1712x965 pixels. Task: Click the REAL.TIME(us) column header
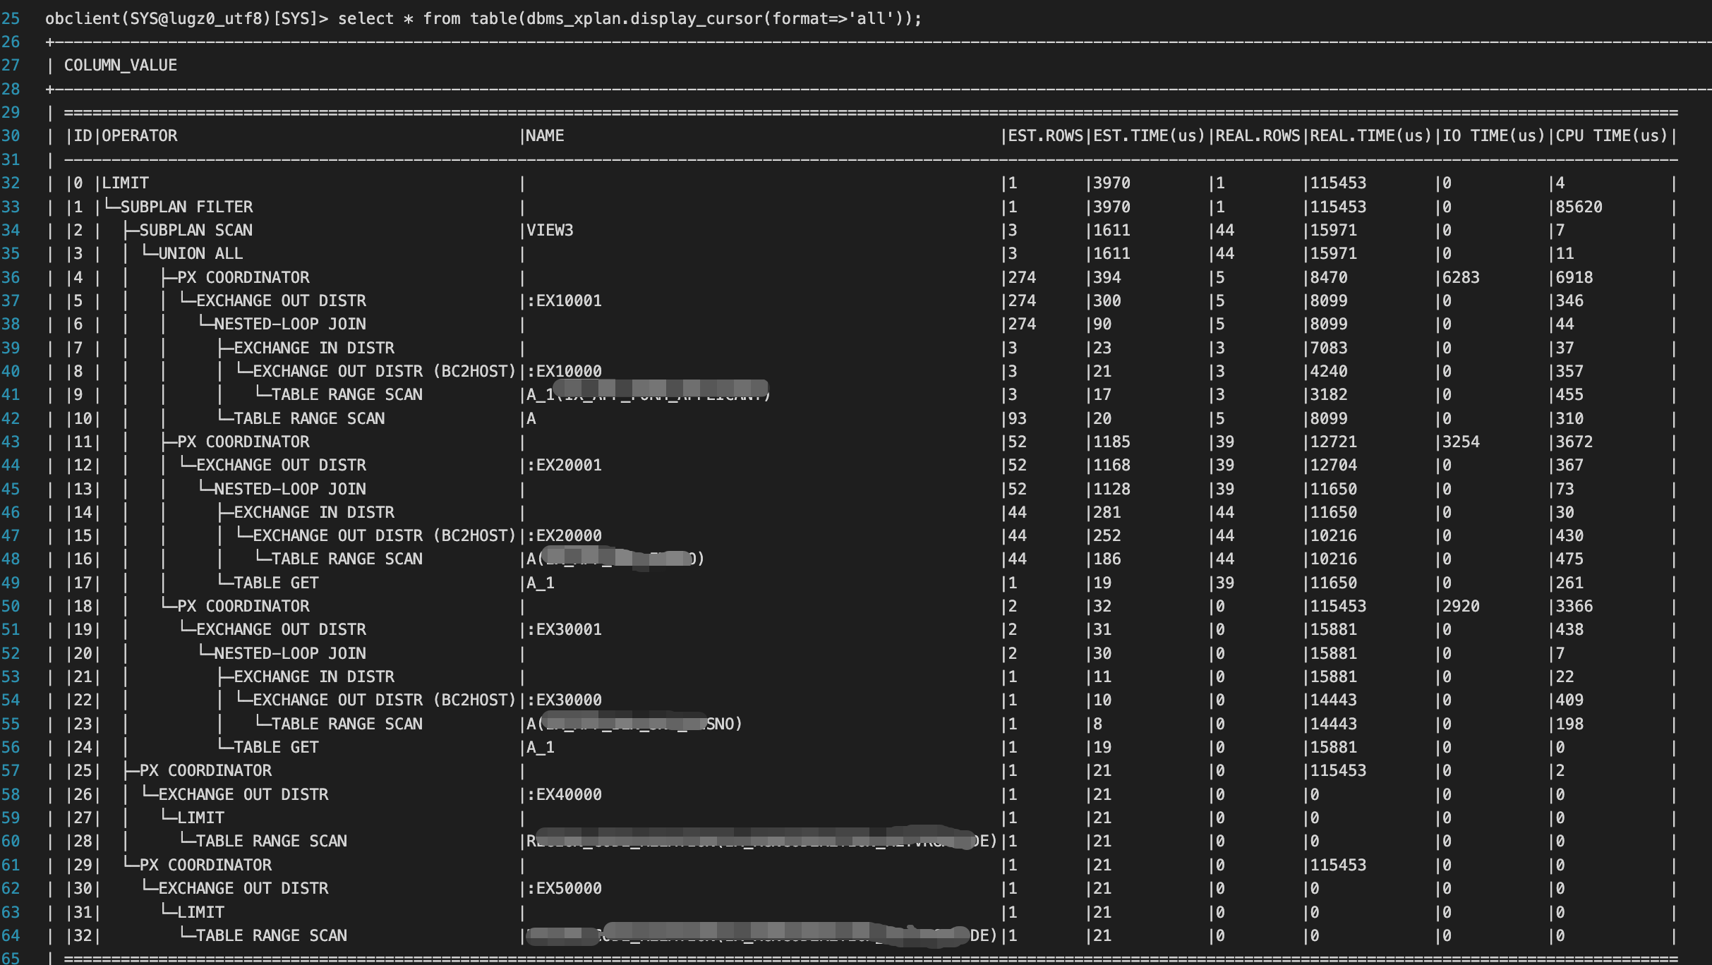[x=1370, y=135]
